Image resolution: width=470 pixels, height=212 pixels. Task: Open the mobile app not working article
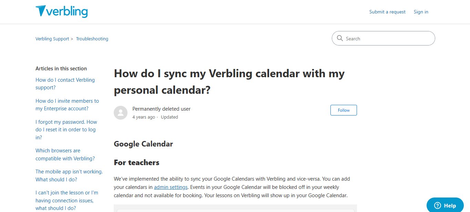tap(69, 175)
